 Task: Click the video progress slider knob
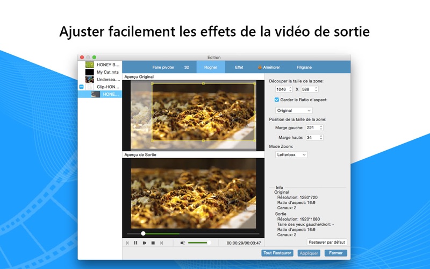pyautogui.click(x=143, y=233)
